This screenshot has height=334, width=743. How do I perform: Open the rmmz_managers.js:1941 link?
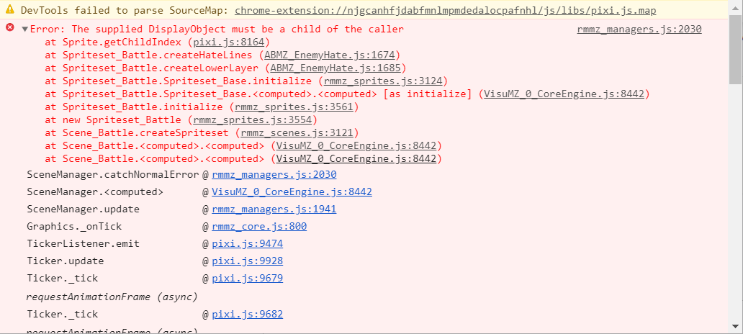(274, 209)
